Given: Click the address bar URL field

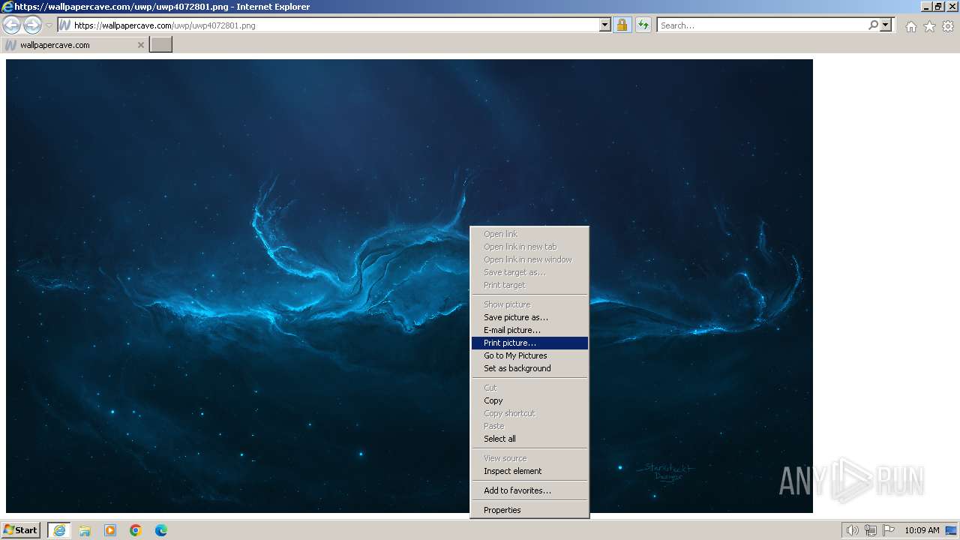Looking at the screenshot, I should point(334,25).
